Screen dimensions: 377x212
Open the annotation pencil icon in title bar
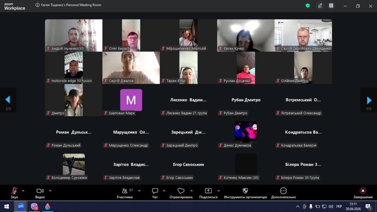(x=320, y=6)
